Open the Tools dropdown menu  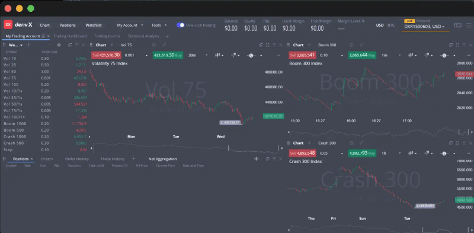(159, 25)
